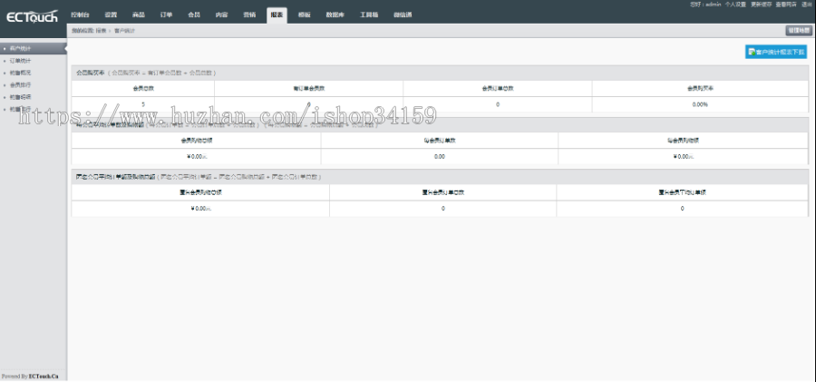Click 更新缓存 link in header
816x382 pixels.
[x=761, y=5]
